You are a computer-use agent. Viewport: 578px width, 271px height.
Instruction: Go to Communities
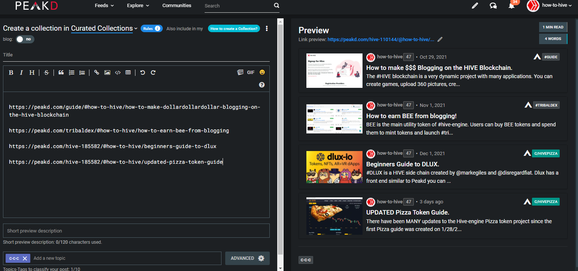[x=177, y=6]
